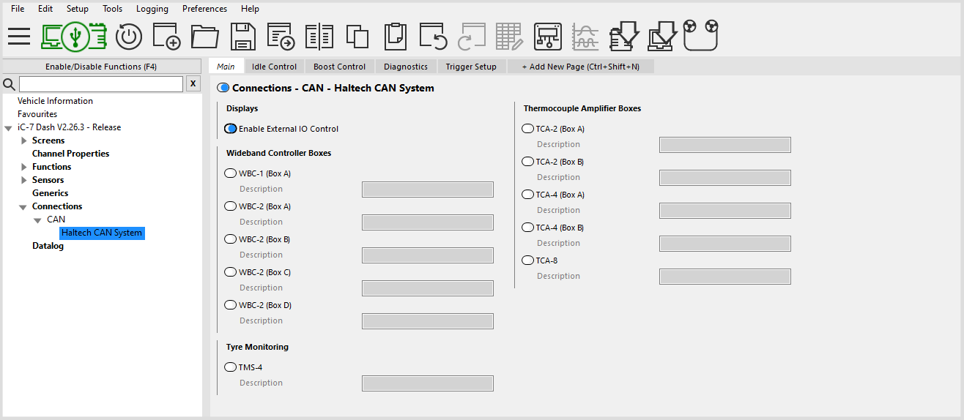Image resolution: width=964 pixels, height=420 pixels.
Task: Open the hamburger menu icon
Action: (x=19, y=36)
